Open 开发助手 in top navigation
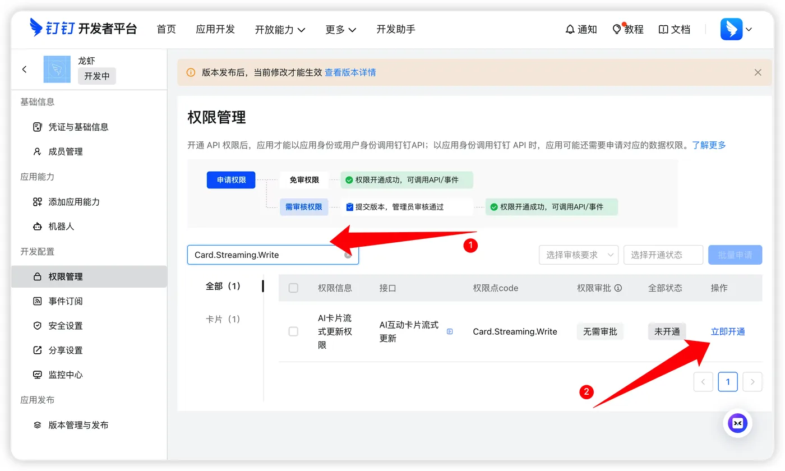The height and width of the screenshot is (471, 785). tap(396, 29)
